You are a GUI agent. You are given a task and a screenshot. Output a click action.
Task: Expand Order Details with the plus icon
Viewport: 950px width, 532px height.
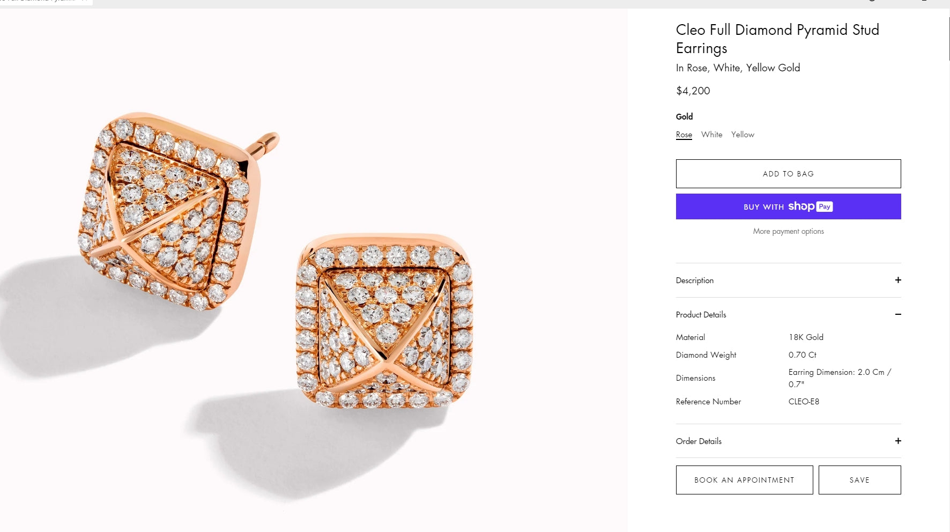click(898, 441)
